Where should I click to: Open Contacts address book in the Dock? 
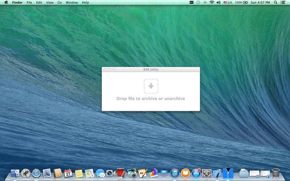click(58, 173)
